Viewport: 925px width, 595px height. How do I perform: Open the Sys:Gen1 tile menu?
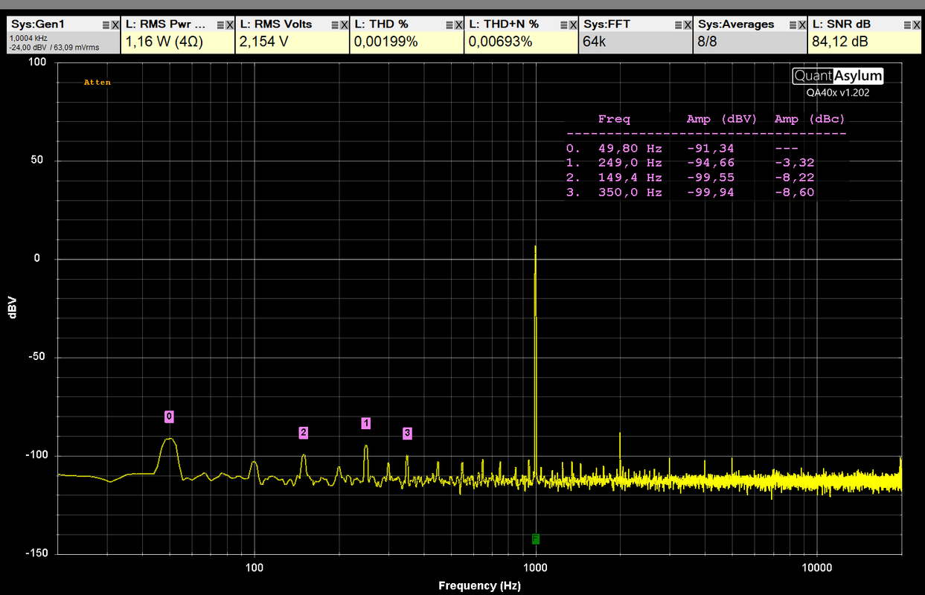coord(106,25)
